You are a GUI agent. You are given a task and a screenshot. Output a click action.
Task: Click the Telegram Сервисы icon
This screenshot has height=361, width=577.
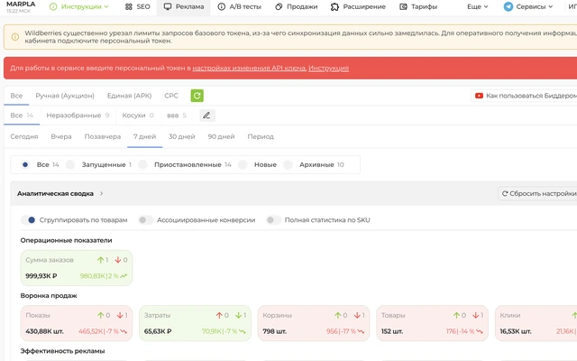[508, 6]
